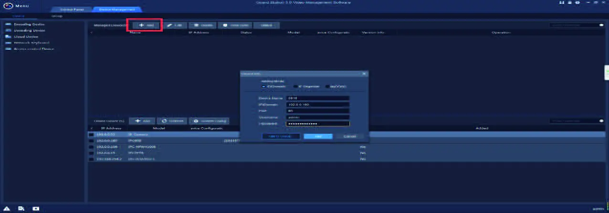The image size is (609, 213).
Task: Click the online devices search icon
Action: tap(601, 121)
